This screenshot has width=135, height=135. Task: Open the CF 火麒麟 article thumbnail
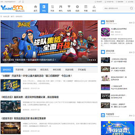(x=10, y=85)
